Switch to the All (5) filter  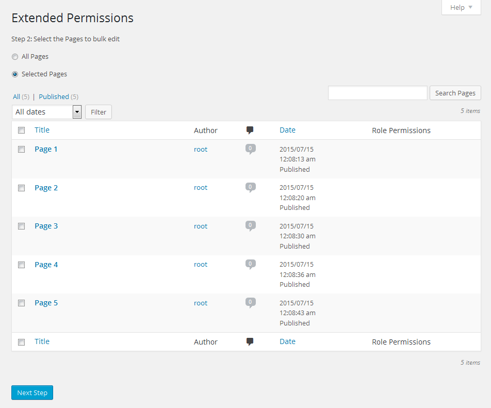point(17,96)
